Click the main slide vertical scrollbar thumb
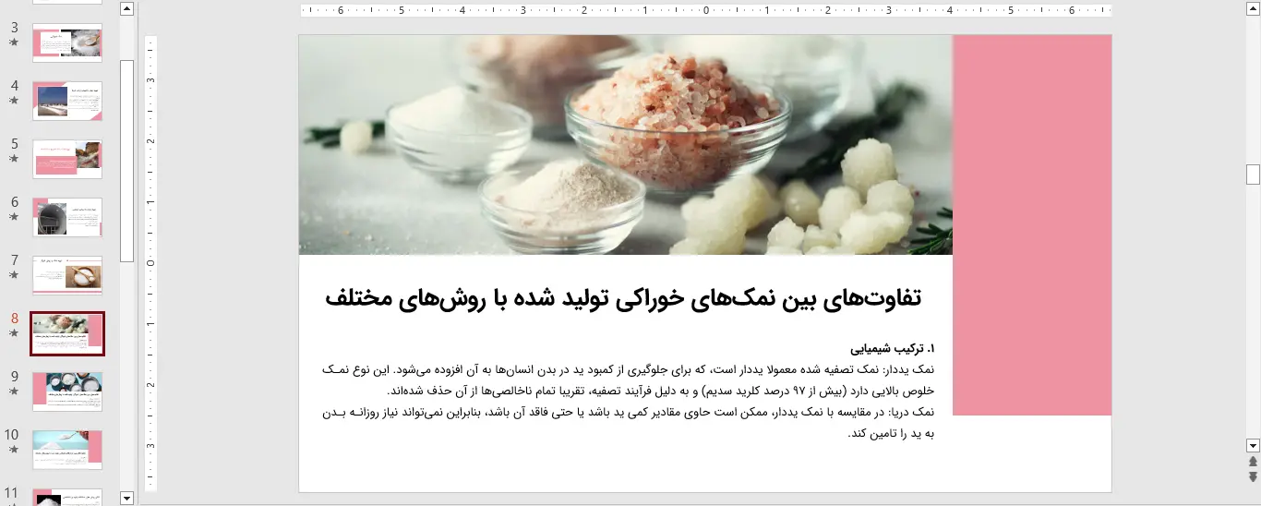This screenshot has width=1261, height=506. [x=1253, y=175]
